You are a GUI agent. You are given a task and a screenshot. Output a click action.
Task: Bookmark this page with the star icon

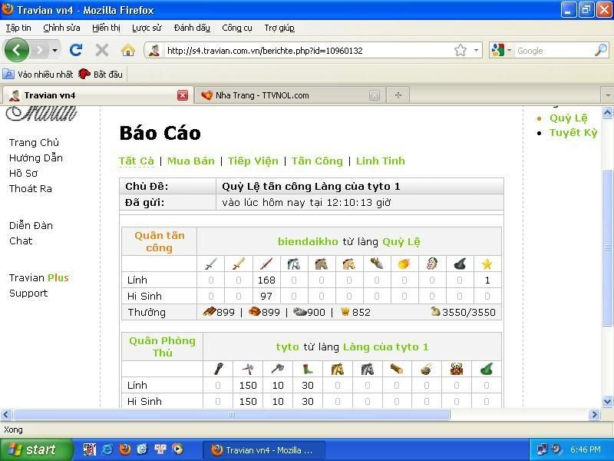[460, 50]
